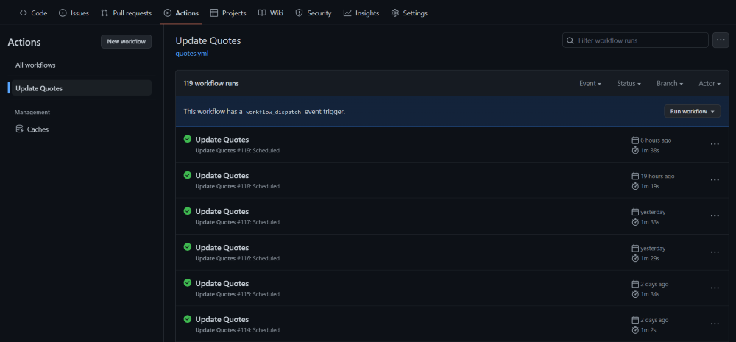Click stopwatch icon next to 1m 29s
The image size is (736, 342).
(x=636, y=258)
